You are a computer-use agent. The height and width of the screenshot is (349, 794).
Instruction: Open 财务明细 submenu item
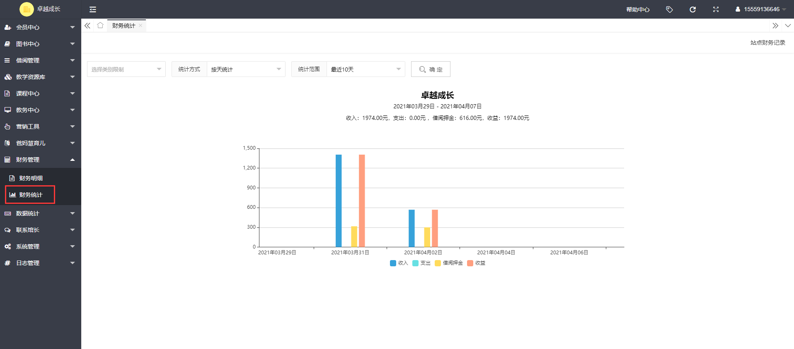click(41, 178)
